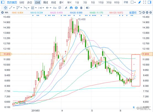Select the wave pattern drawing tool
Viewport: 153px width, 112px height.
tap(25, 8)
